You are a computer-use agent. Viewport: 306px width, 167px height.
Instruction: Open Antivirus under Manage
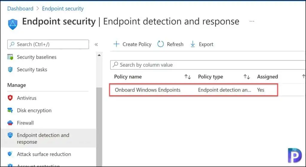point(27,98)
